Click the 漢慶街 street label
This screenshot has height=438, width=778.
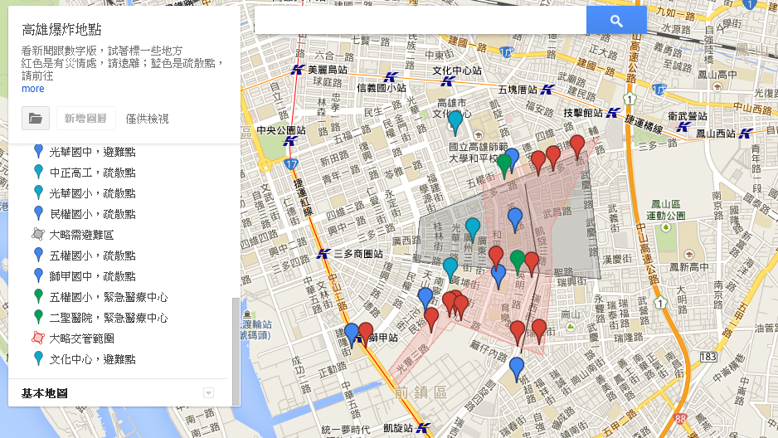tap(617, 259)
